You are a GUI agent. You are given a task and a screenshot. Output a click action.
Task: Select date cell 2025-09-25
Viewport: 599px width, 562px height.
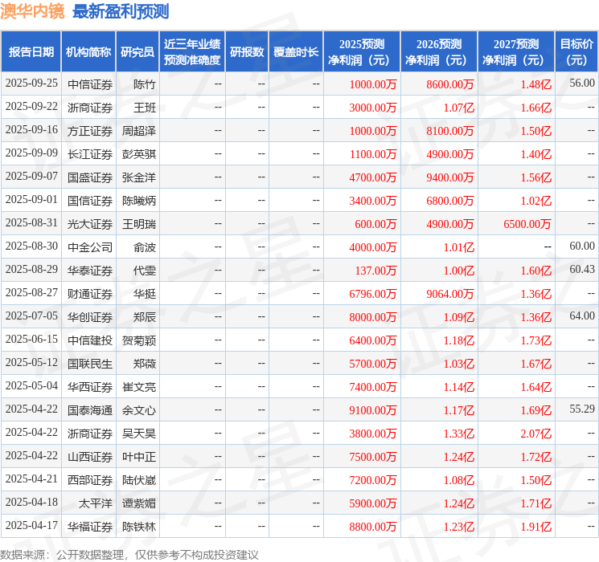[31, 83]
